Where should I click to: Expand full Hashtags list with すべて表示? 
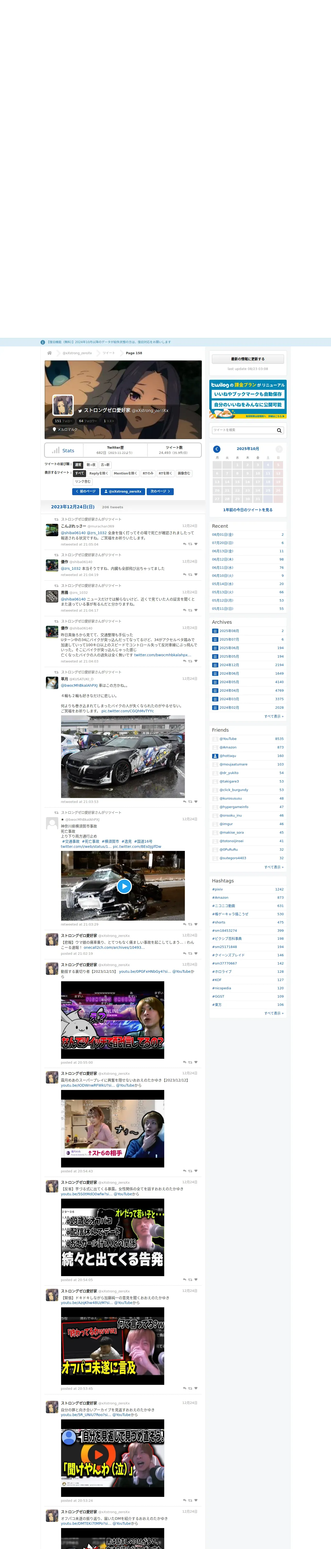point(274,1013)
